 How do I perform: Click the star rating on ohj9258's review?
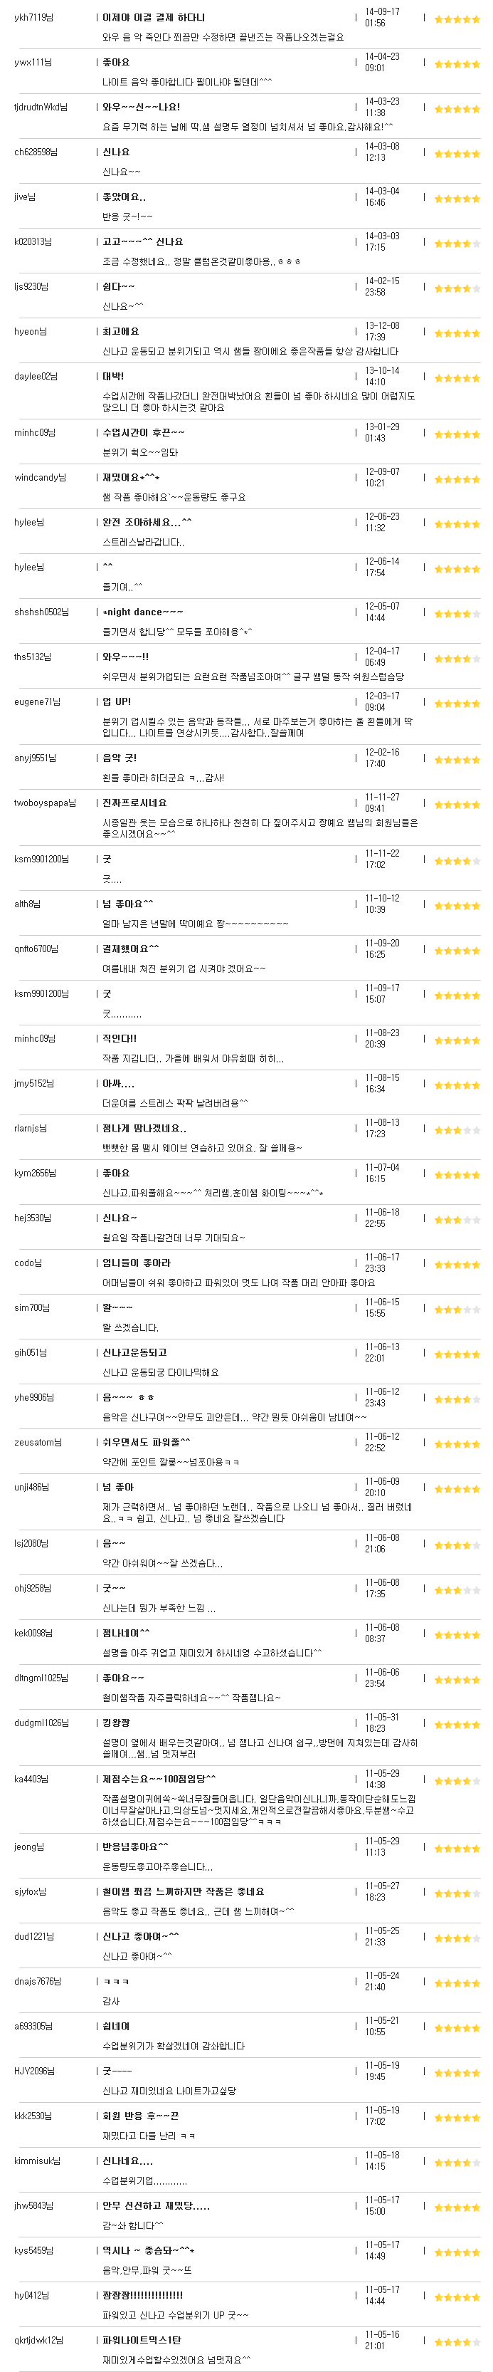[x=457, y=1589]
